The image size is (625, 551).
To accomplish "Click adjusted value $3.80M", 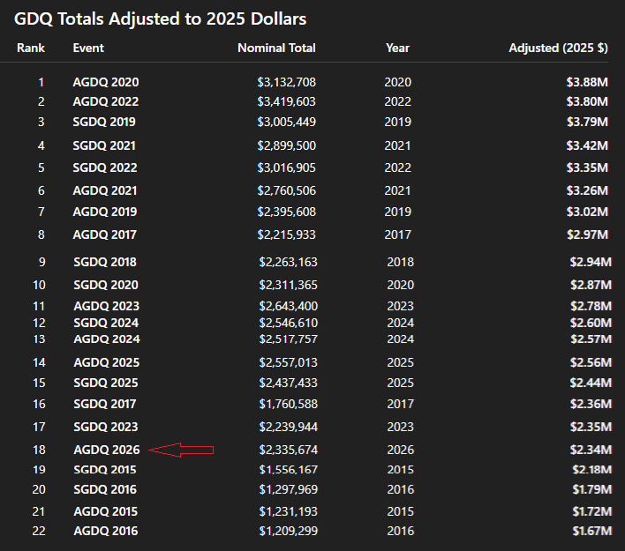I will (588, 102).
